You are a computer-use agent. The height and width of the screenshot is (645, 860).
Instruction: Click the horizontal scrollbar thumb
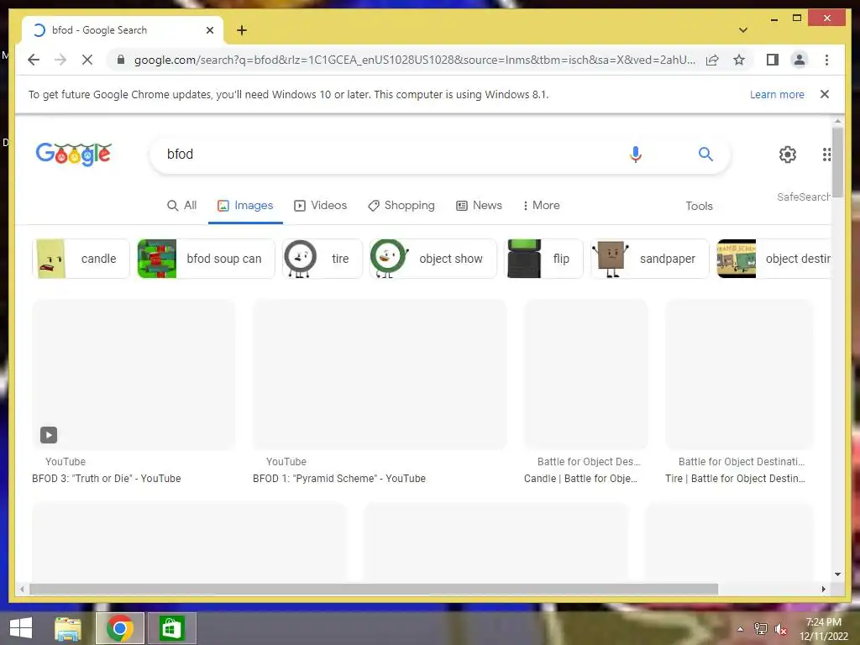374,589
